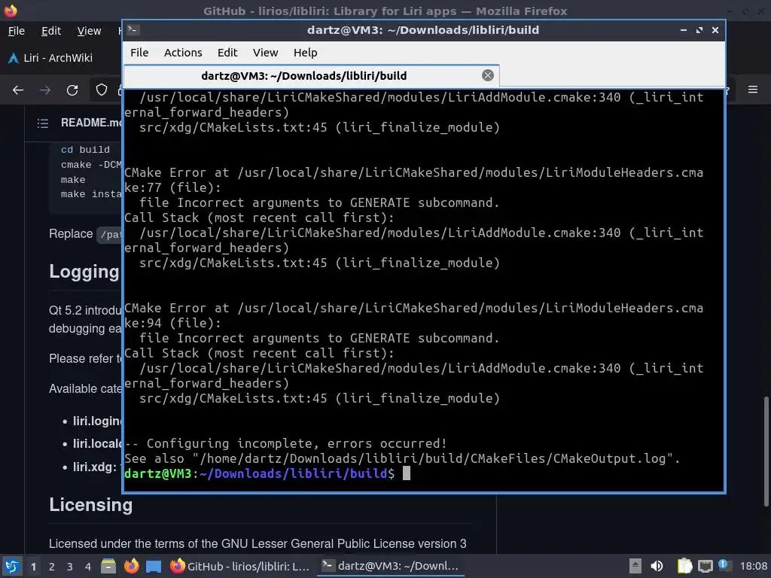Click the README.md file title
Viewport: 771px width, 578px height.
pos(91,123)
